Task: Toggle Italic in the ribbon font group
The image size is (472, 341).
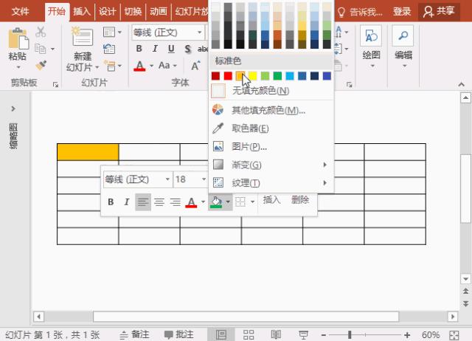Action: 155,49
